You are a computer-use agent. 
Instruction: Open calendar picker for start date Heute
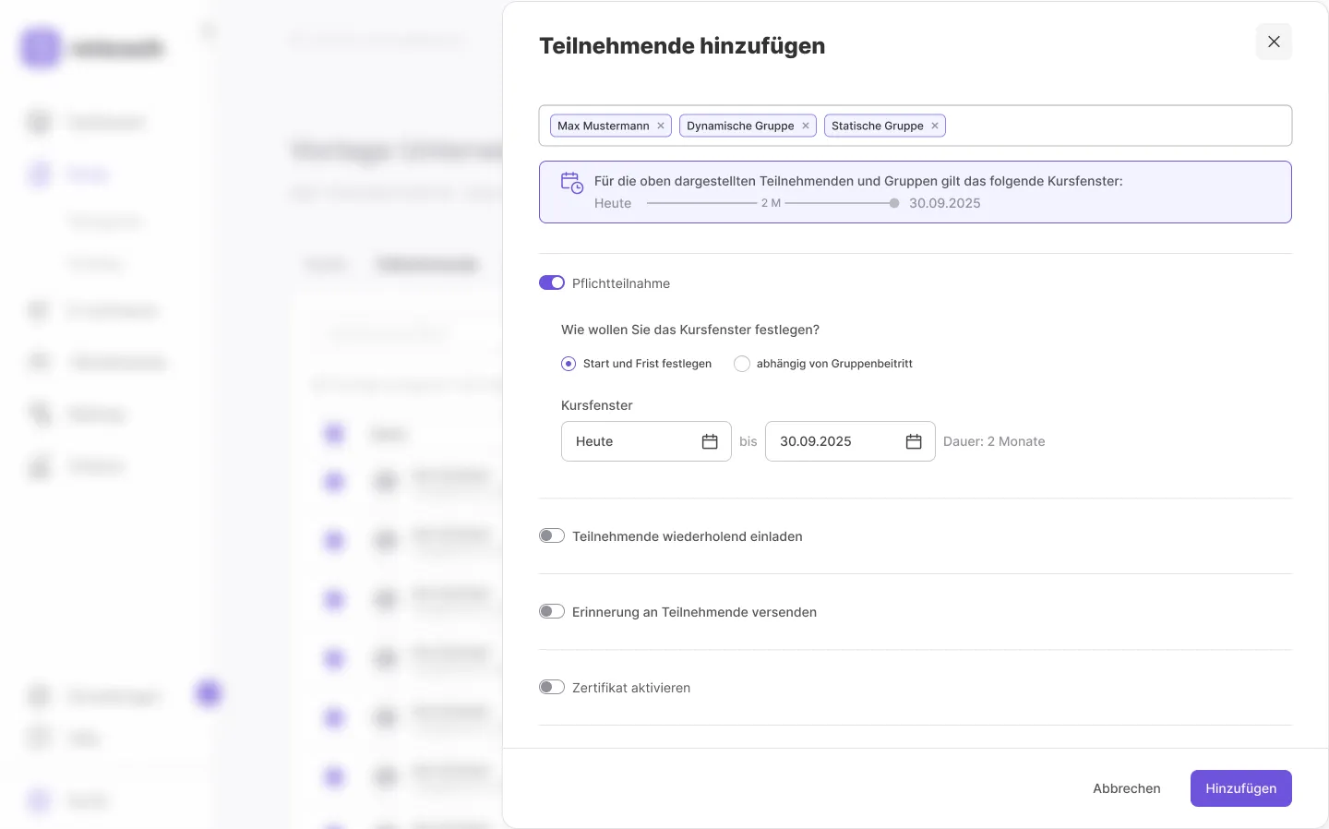(710, 441)
